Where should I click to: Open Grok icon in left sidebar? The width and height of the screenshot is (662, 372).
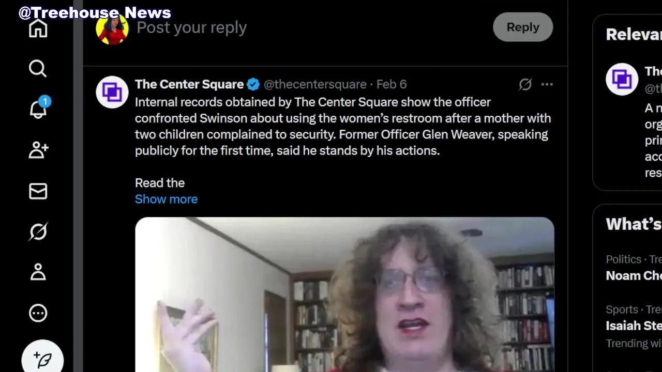click(38, 231)
